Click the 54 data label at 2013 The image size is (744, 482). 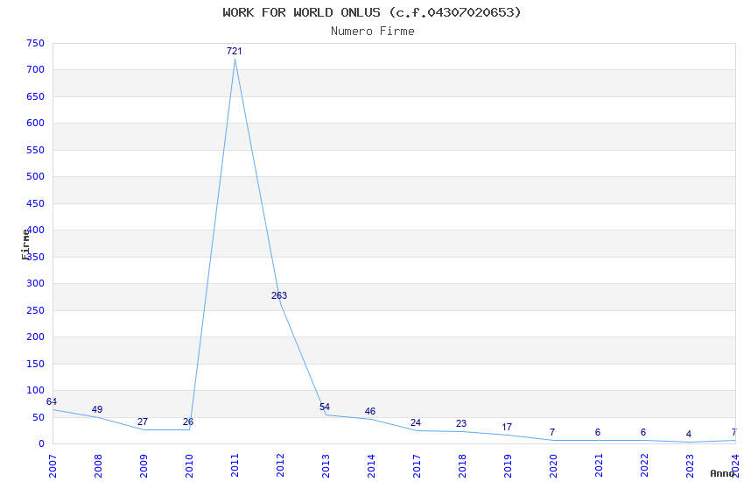(x=325, y=407)
